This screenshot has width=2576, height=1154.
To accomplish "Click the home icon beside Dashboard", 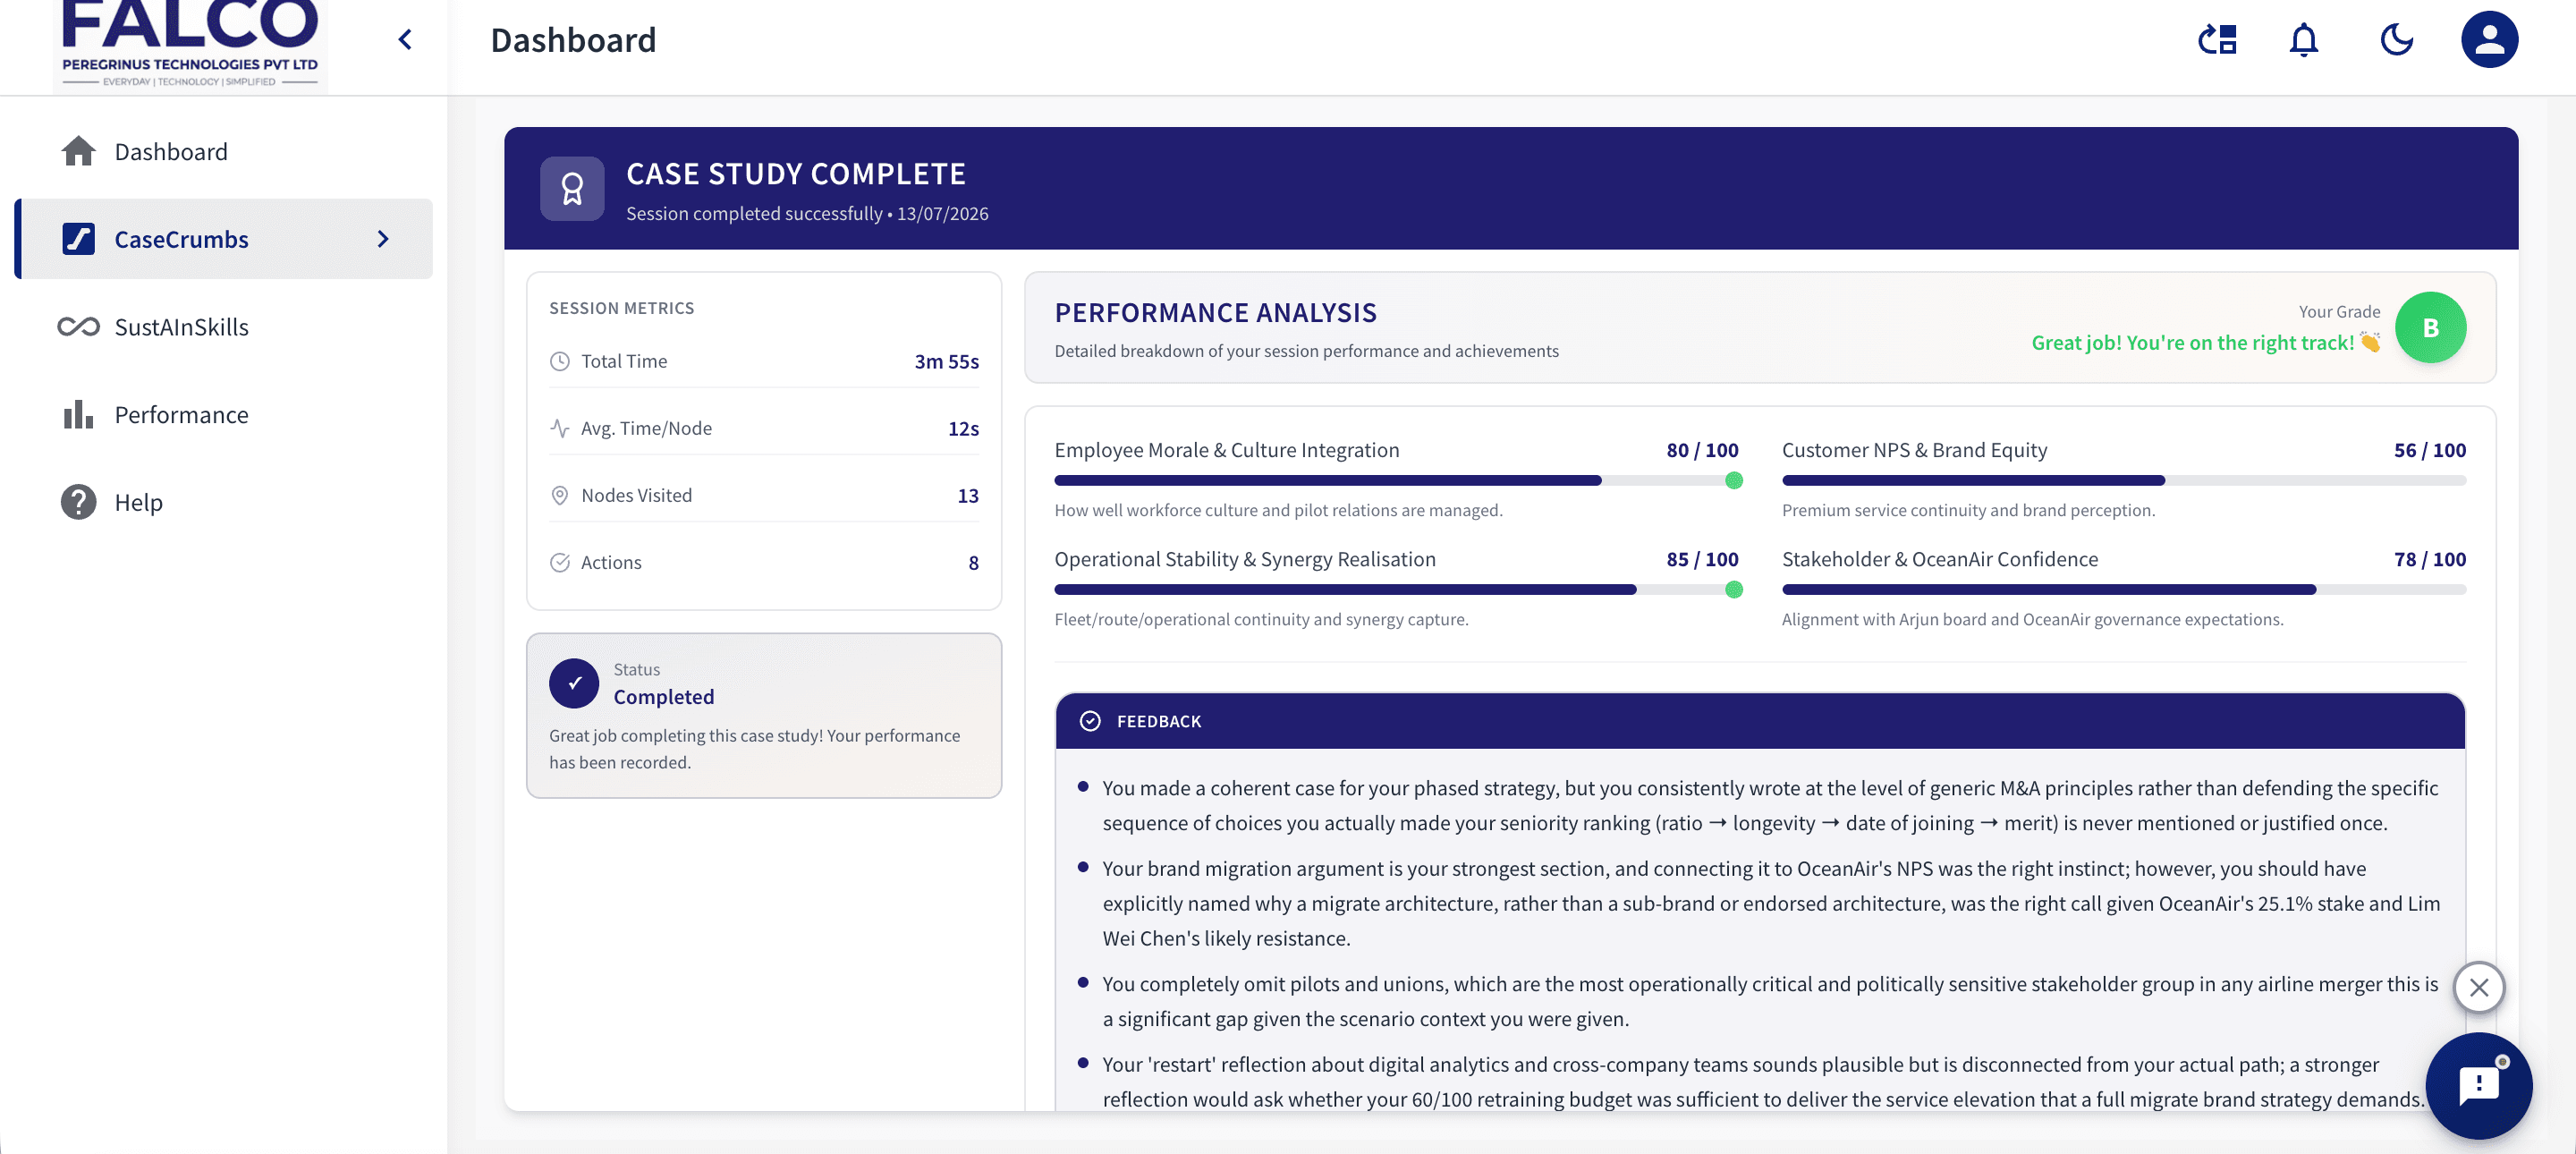I will 78,151.
